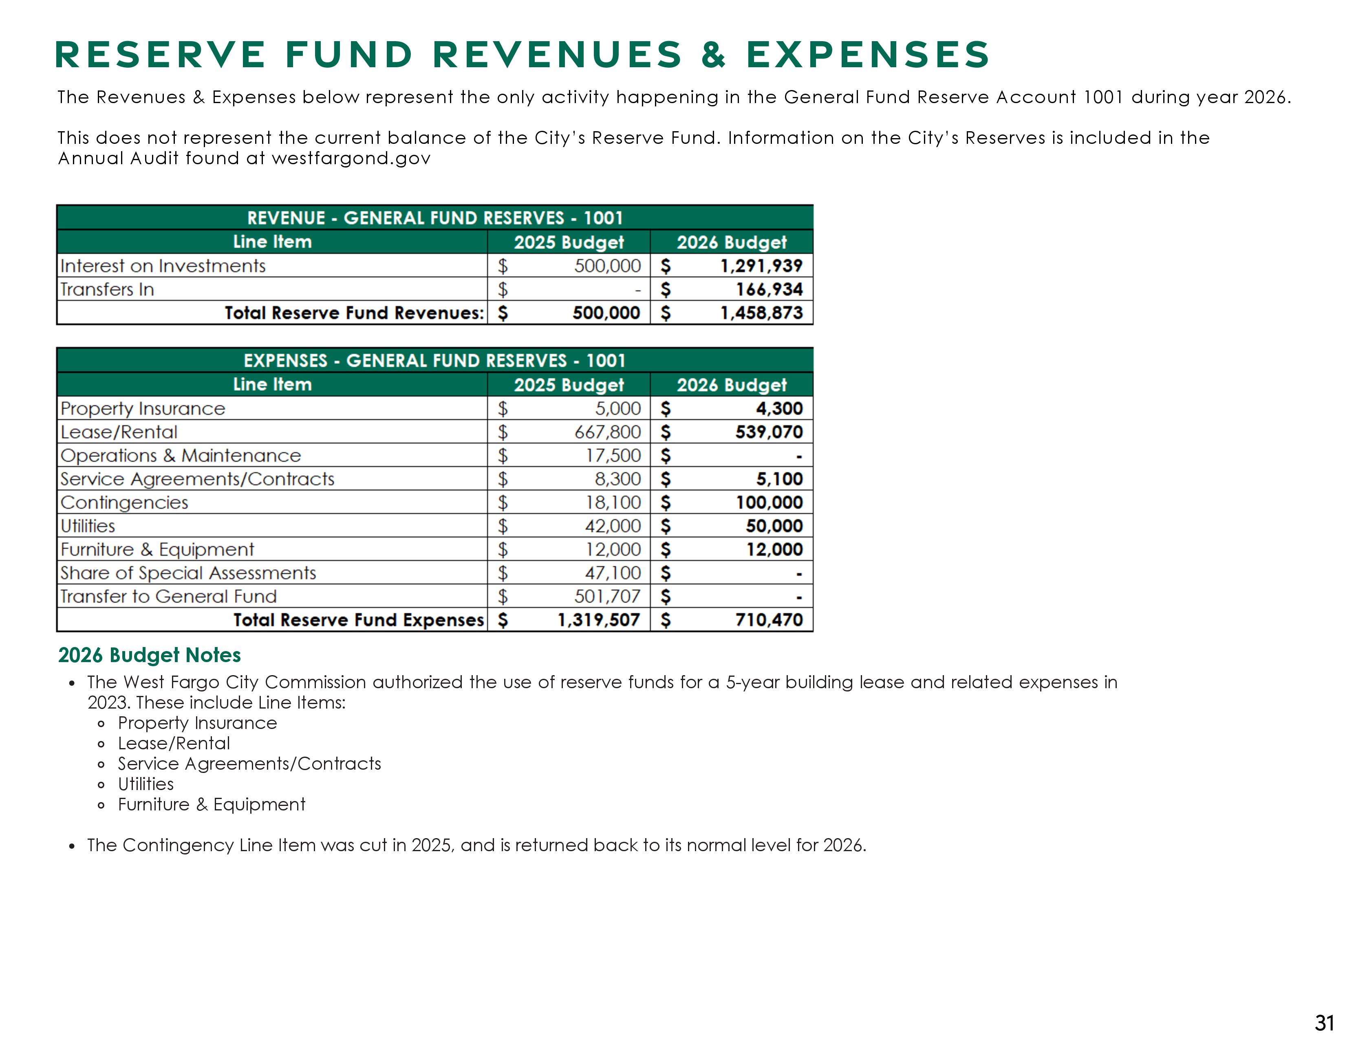Click the Lease/Rental 2025 amount 667,800
Image resolution: width=1345 pixels, height=1039 pixels.
point(607,432)
